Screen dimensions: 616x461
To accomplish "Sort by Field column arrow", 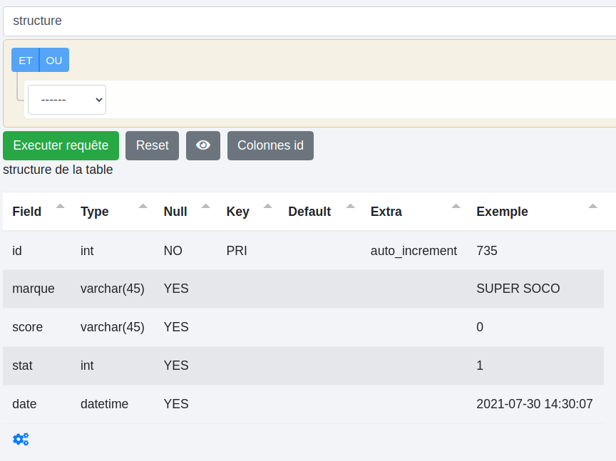I will coord(61,207).
